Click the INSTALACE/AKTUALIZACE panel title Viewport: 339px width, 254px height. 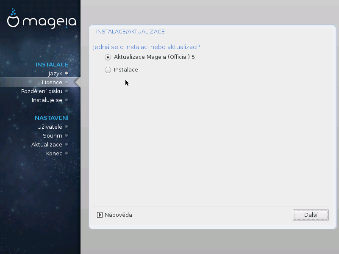tap(131, 32)
